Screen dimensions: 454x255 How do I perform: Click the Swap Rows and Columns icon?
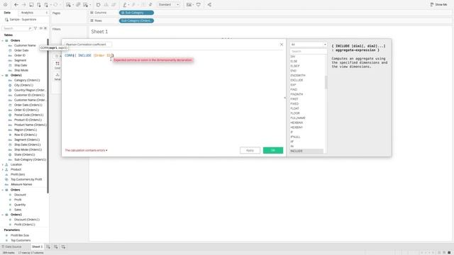[99, 5]
